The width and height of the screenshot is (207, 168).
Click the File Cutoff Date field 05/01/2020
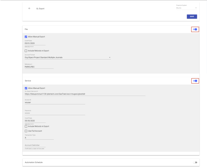[35, 43]
